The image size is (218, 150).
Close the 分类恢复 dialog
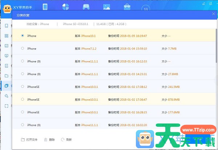(213, 14)
